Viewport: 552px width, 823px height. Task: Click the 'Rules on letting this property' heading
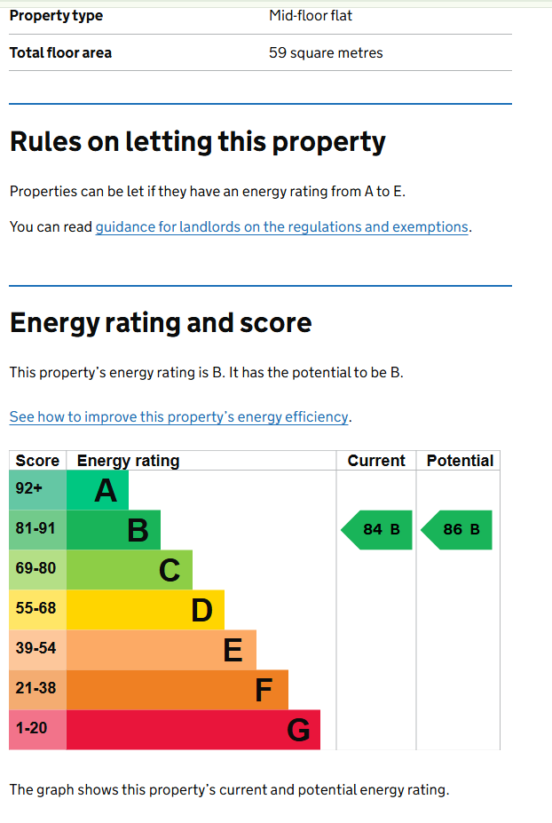198,142
